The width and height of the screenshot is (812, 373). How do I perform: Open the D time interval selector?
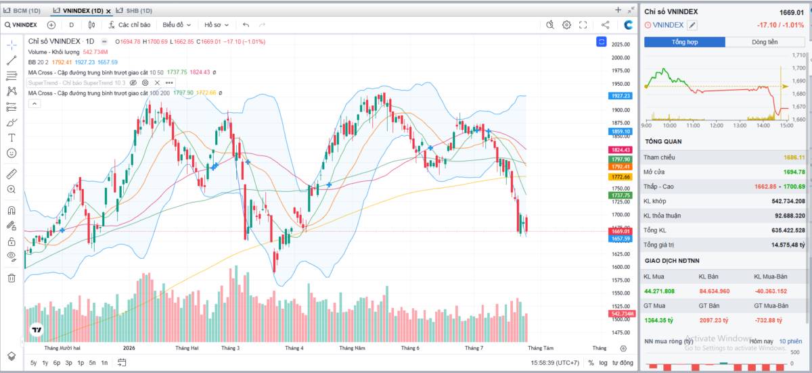pos(71,25)
